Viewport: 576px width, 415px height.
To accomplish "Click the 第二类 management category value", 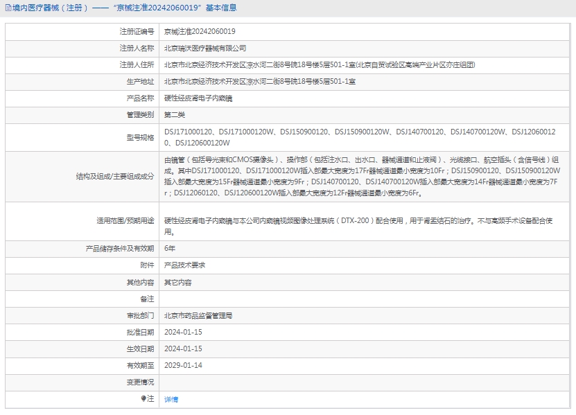I will coord(175,115).
